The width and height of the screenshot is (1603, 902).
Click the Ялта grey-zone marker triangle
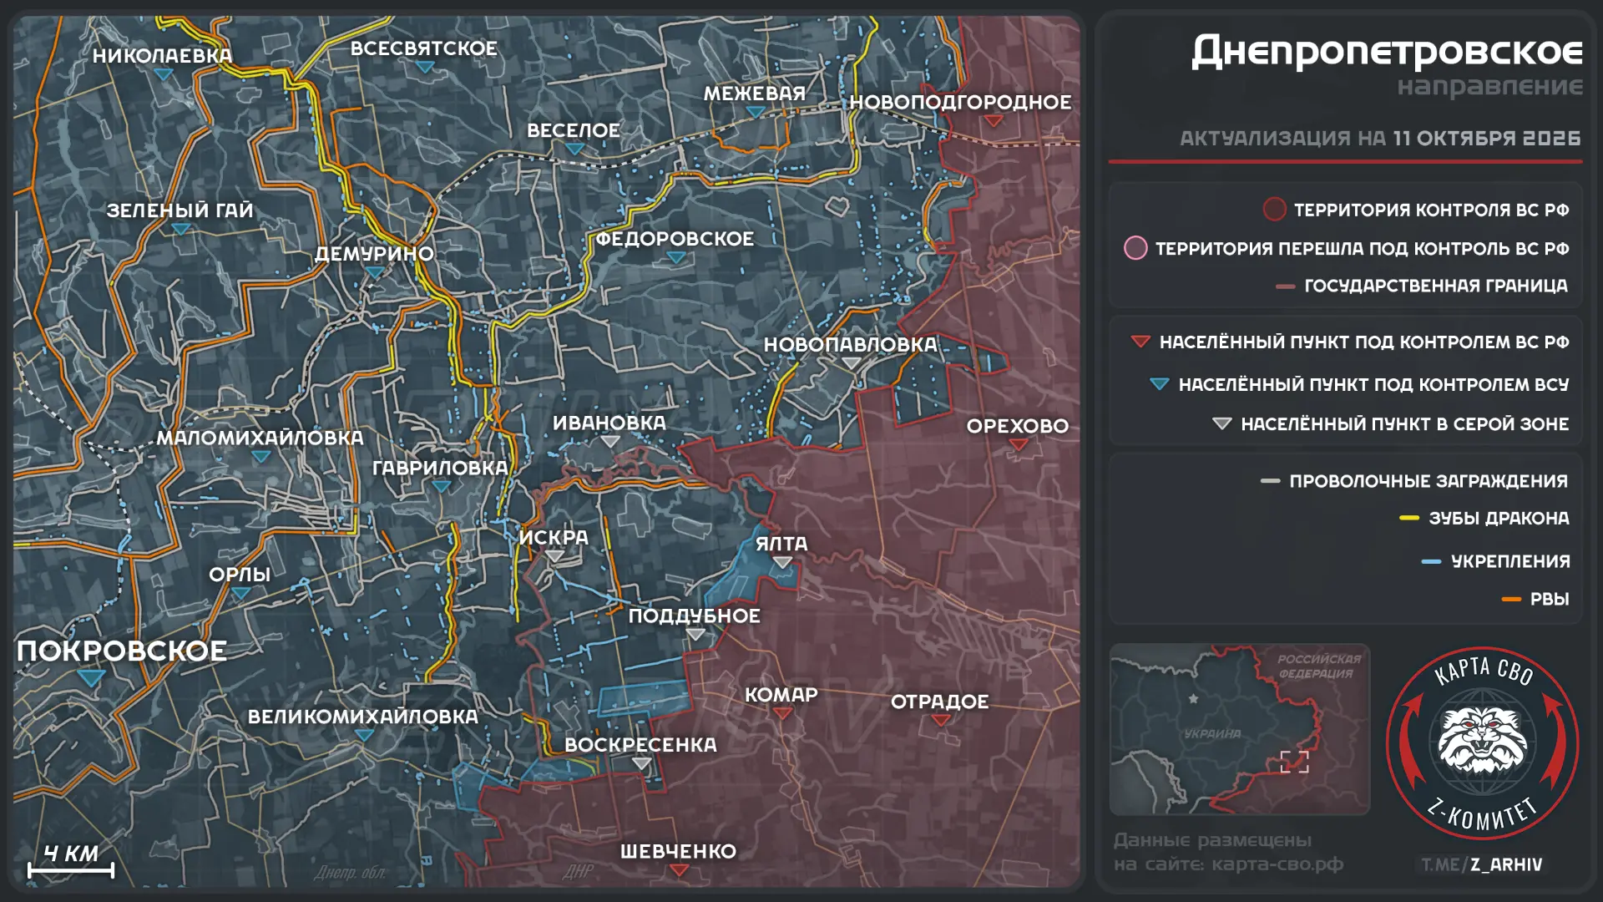(x=782, y=563)
